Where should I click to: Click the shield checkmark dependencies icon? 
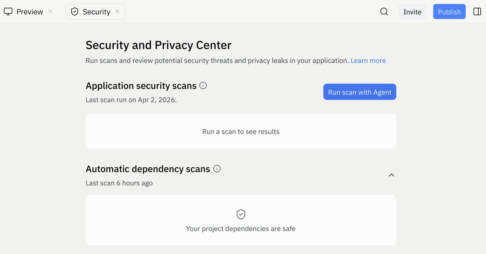click(x=241, y=214)
